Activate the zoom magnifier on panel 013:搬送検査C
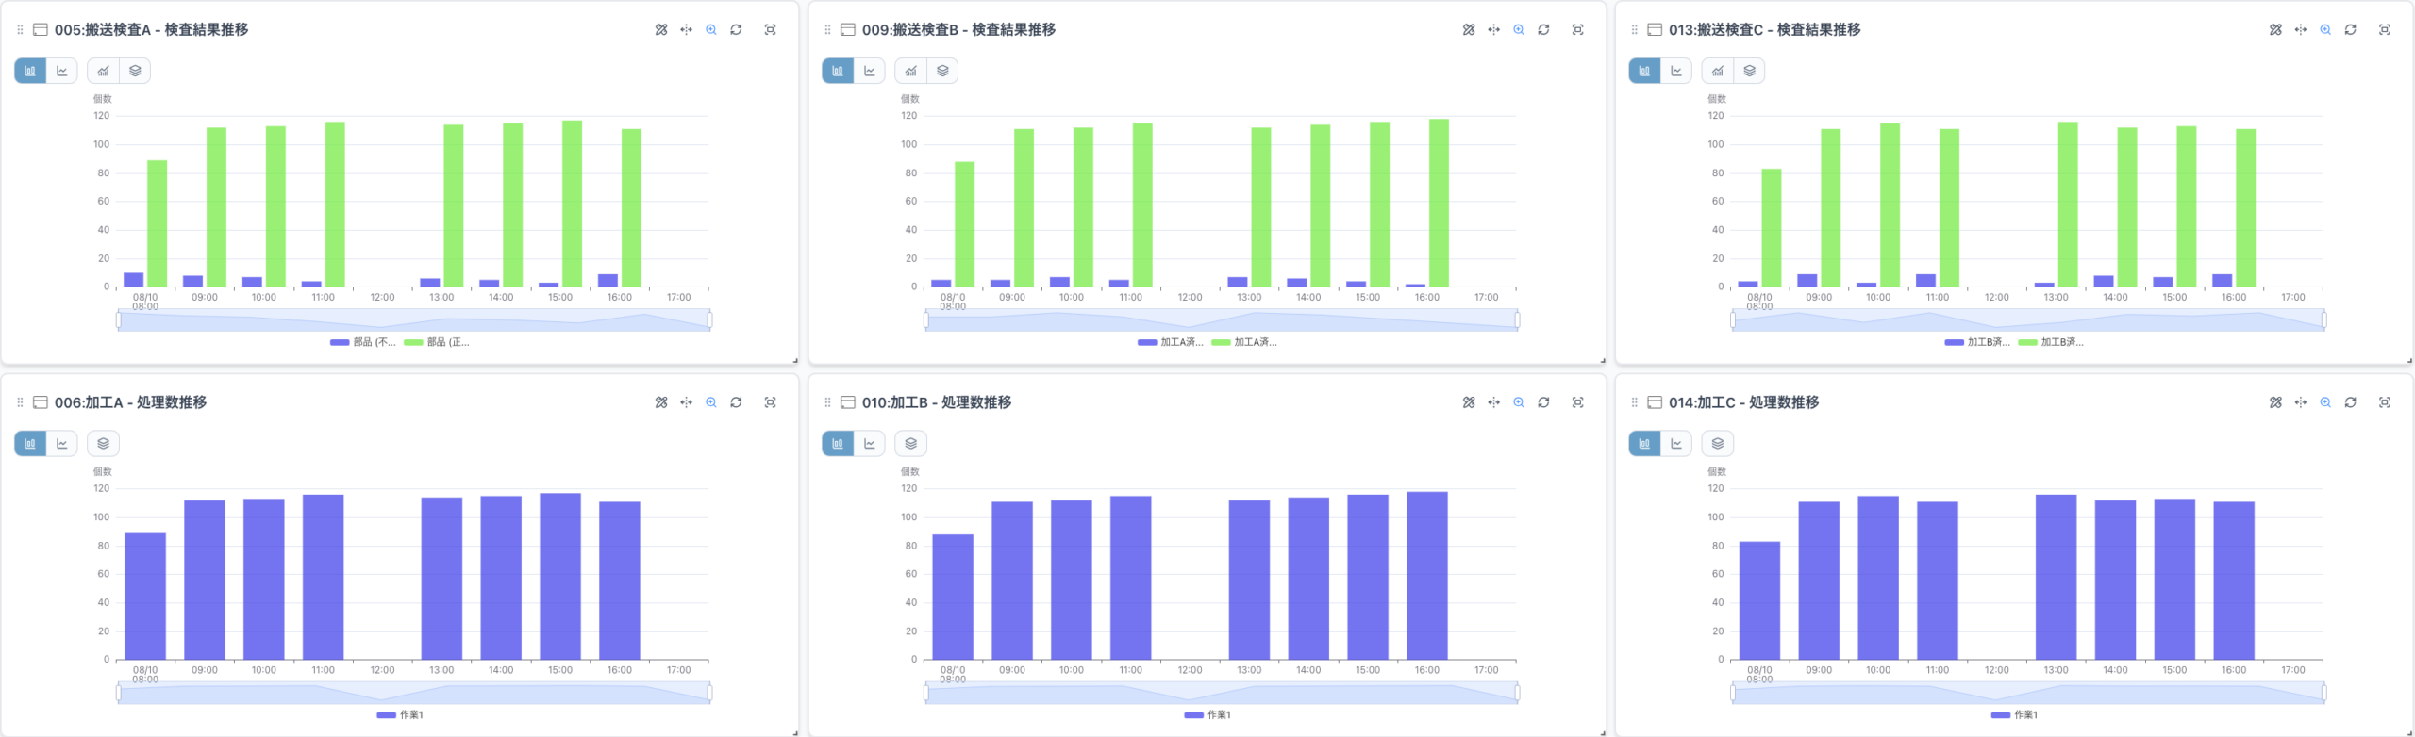 point(2326,30)
